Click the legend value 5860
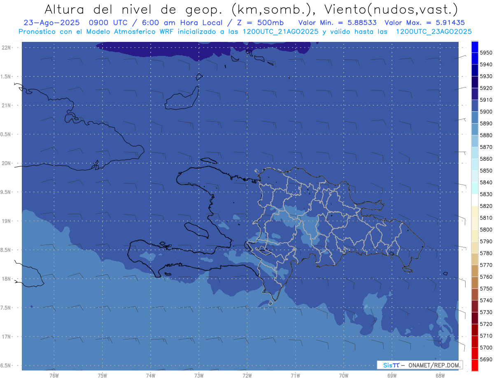The height and width of the screenshot is (381, 494). [486, 159]
